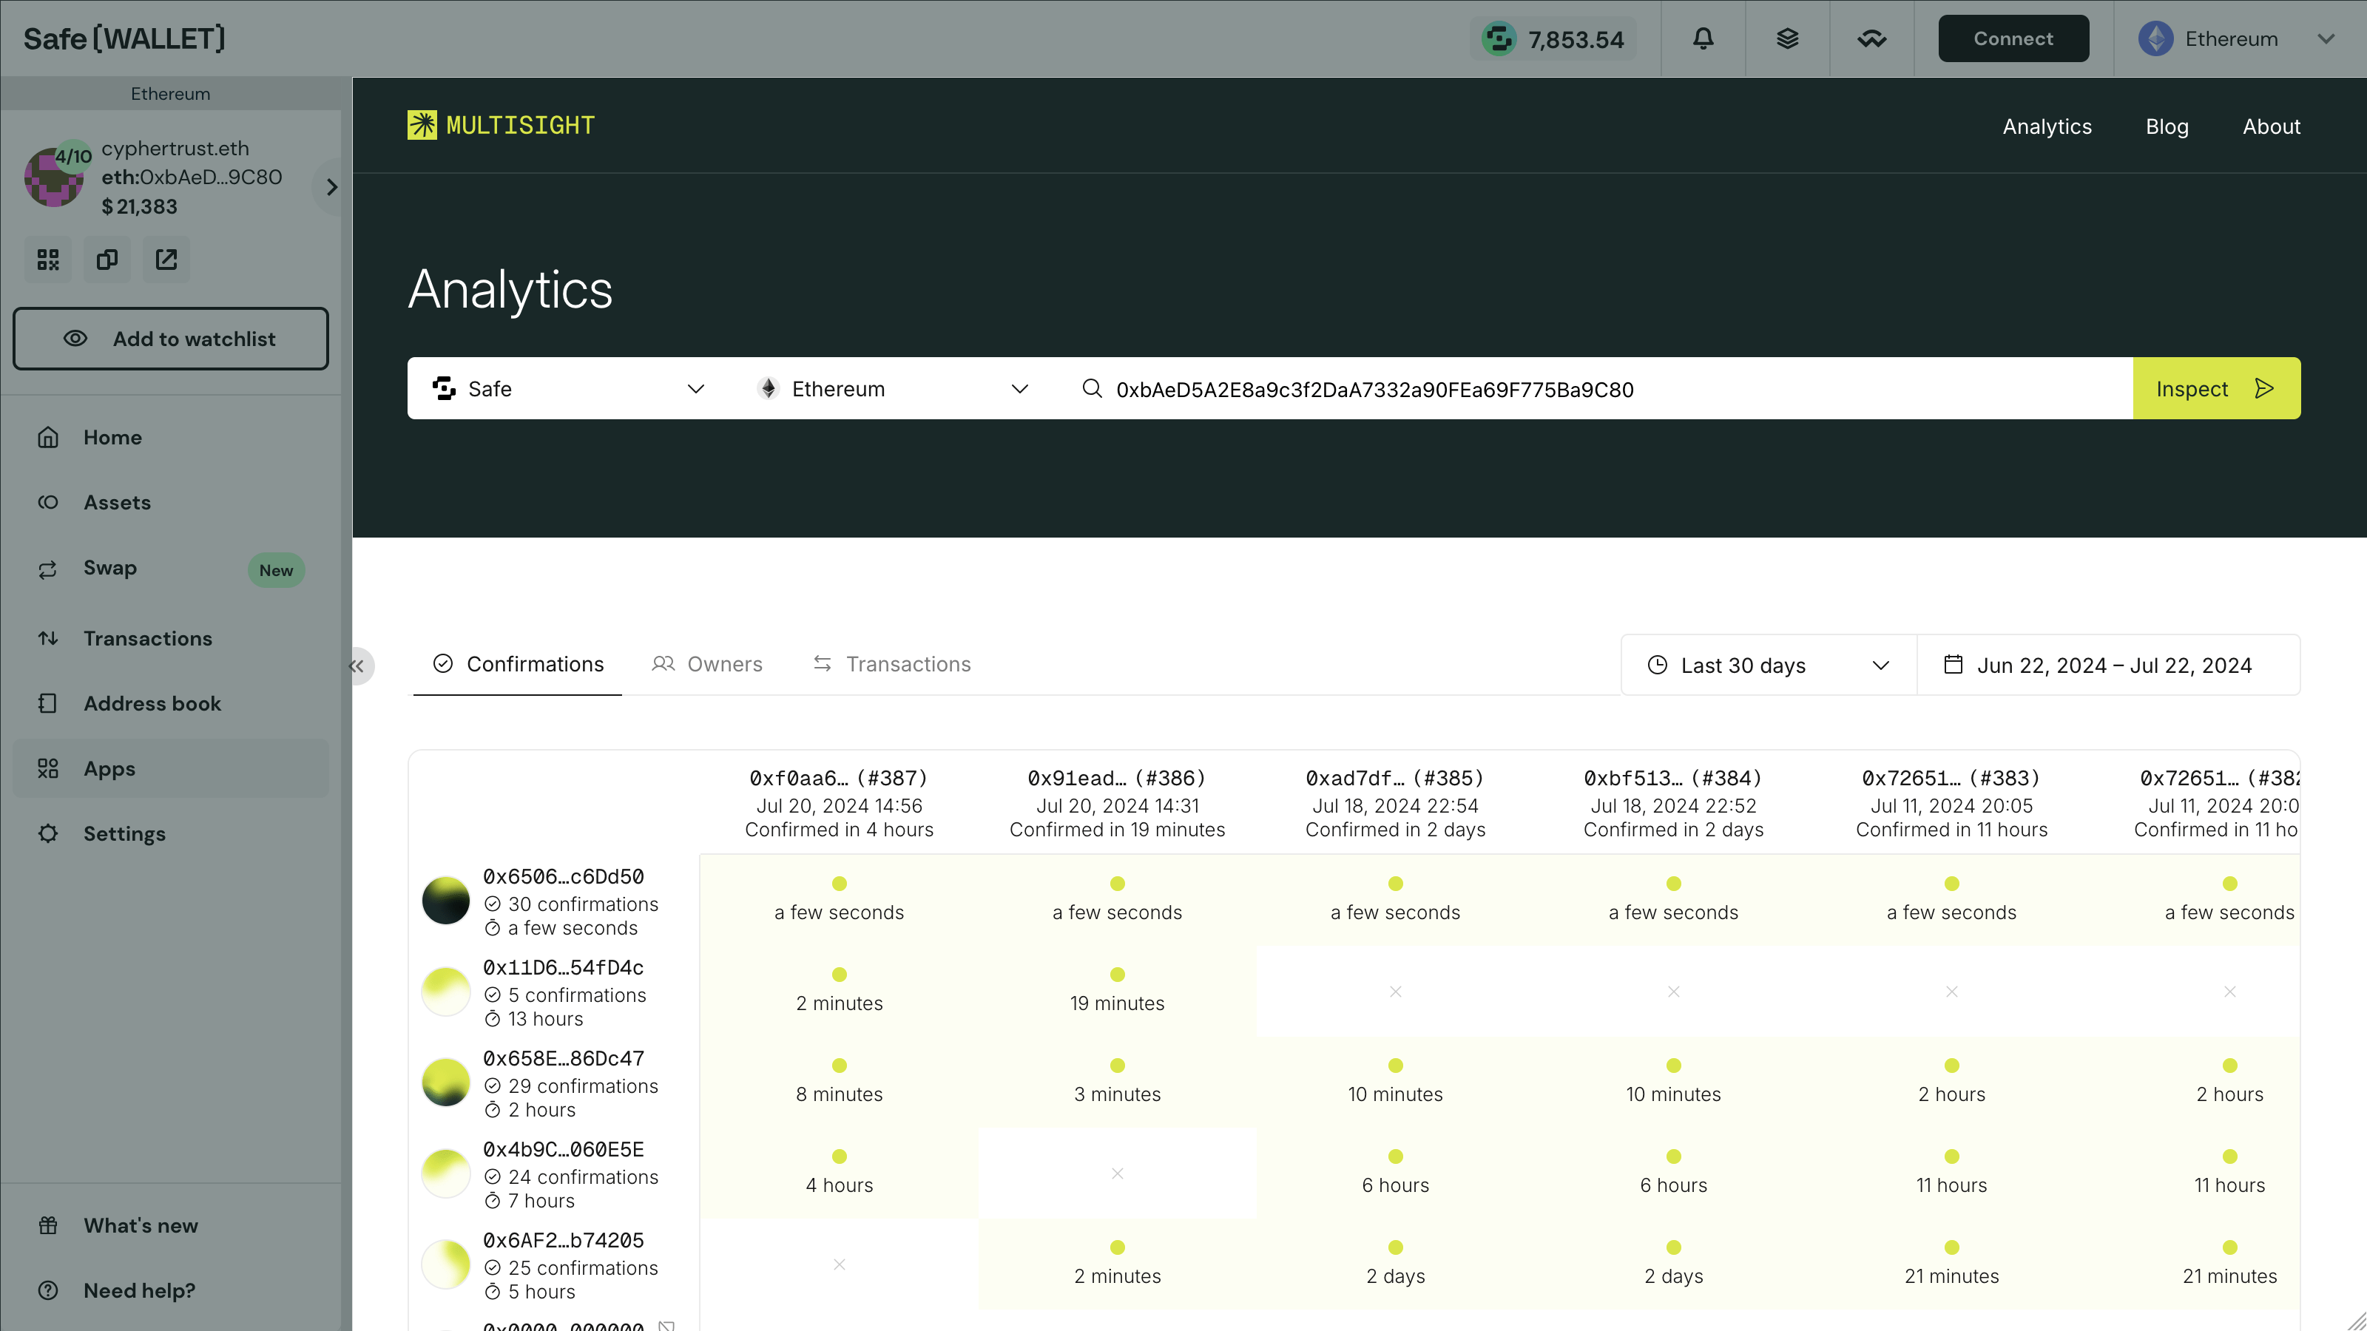
Task: Expand the Safe account switcher arrow
Action: click(x=331, y=186)
